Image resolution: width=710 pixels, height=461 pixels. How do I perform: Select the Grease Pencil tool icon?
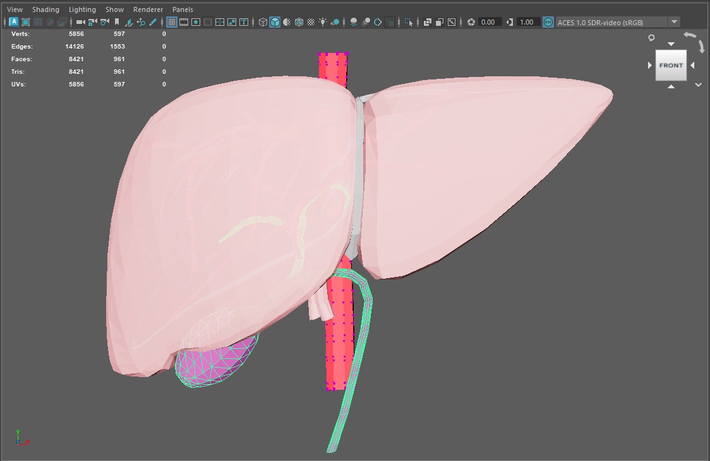pyautogui.click(x=153, y=22)
